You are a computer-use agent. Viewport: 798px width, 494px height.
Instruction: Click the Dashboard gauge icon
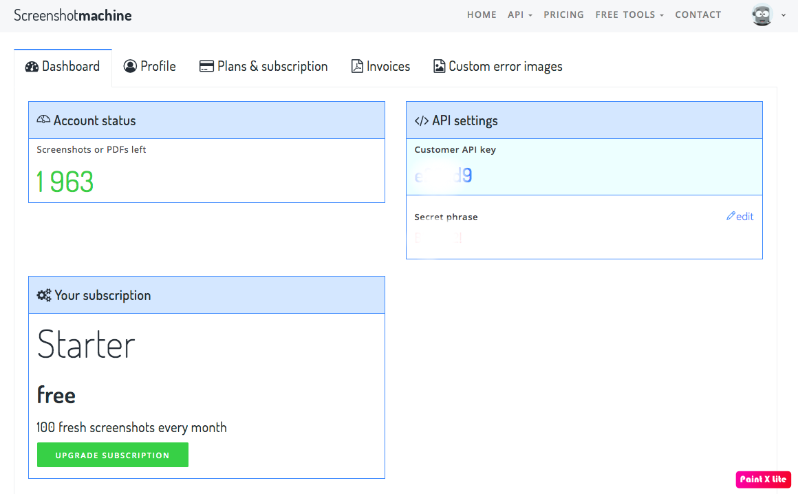pos(32,67)
